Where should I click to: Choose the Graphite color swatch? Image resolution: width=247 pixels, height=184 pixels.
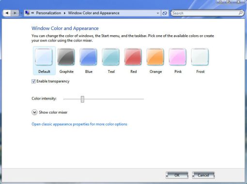66,61
